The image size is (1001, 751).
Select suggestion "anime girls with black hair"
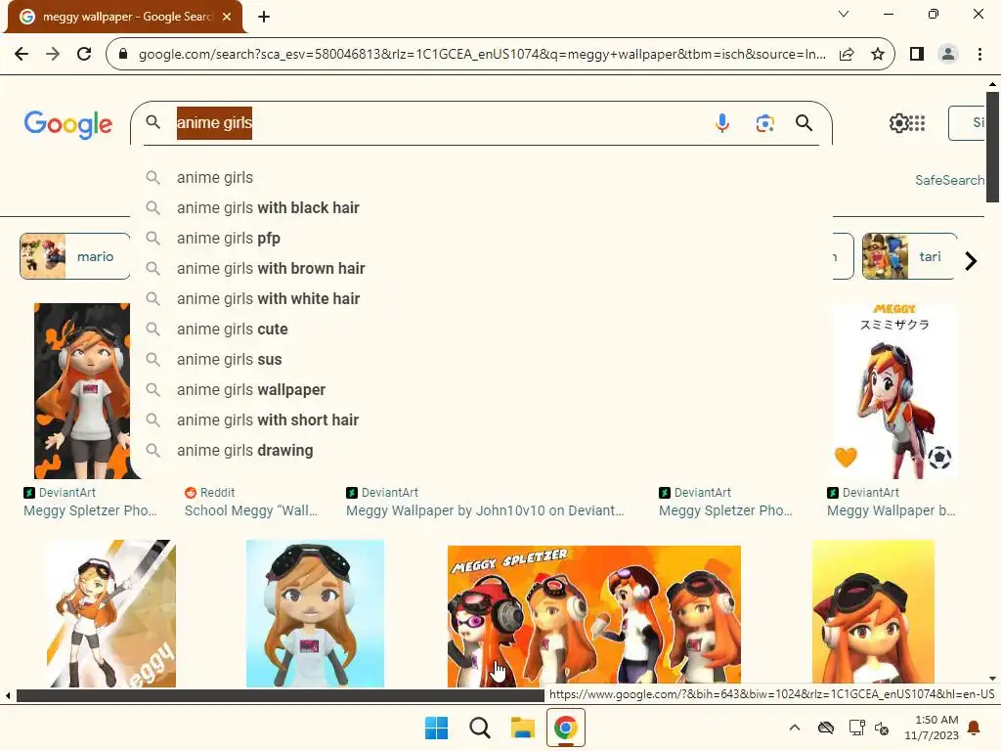pos(481,207)
